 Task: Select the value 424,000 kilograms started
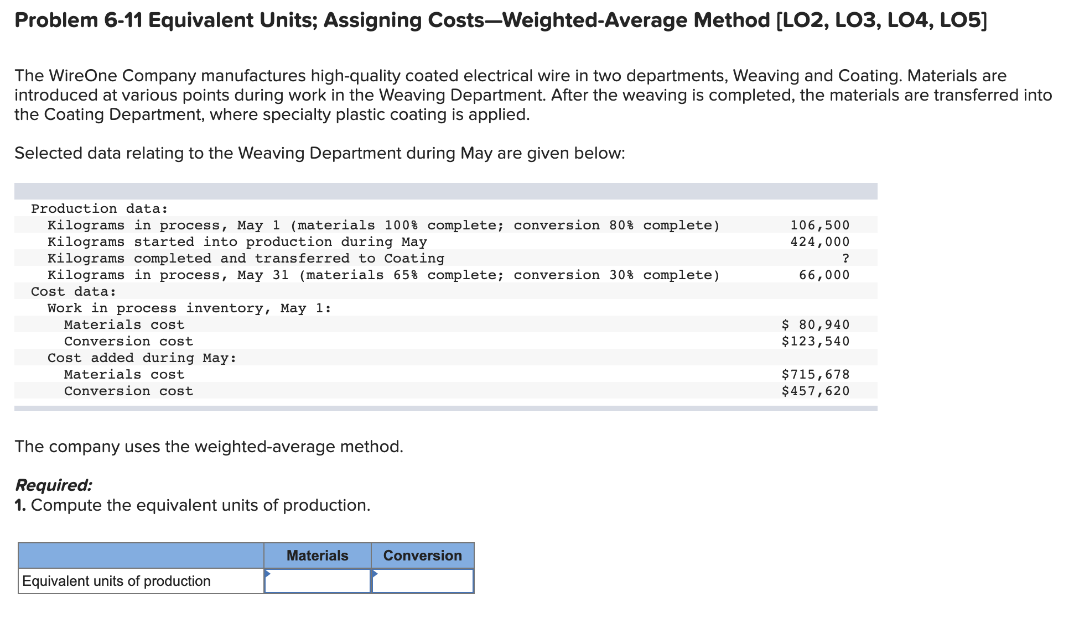point(819,241)
